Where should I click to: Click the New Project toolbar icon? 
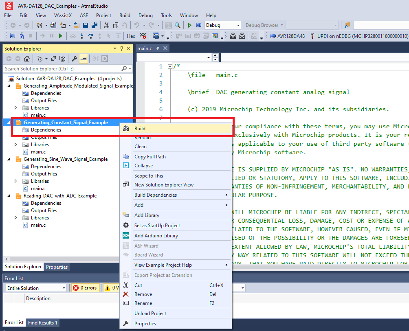point(39,25)
